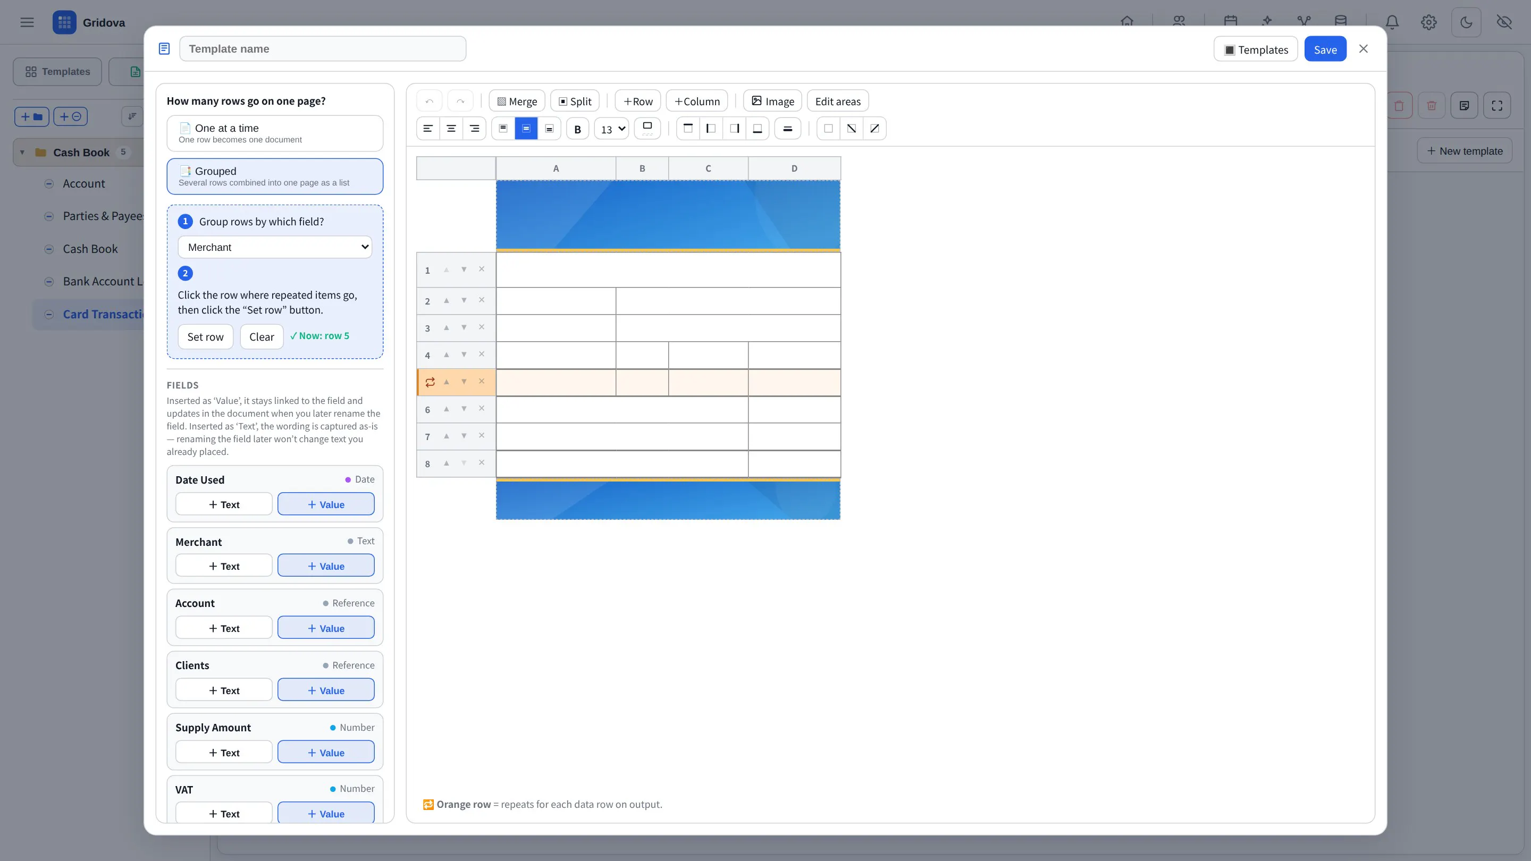Image resolution: width=1531 pixels, height=861 pixels.
Task: Add a backslash diagonal line to the cell
Action: click(x=851, y=128)
